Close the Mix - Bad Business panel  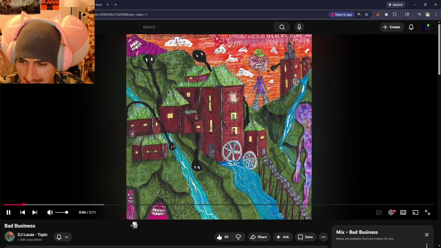(427, 235)
